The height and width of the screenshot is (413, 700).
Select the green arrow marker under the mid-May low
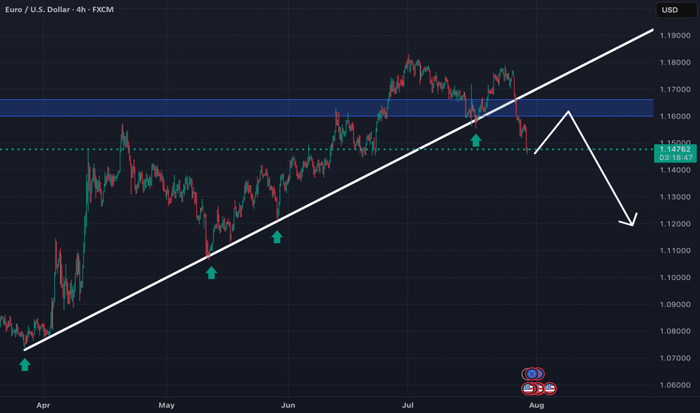[x=212, y=273]
